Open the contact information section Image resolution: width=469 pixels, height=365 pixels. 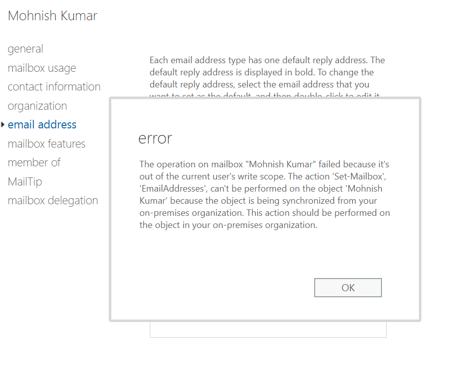(x=54, y=87)
